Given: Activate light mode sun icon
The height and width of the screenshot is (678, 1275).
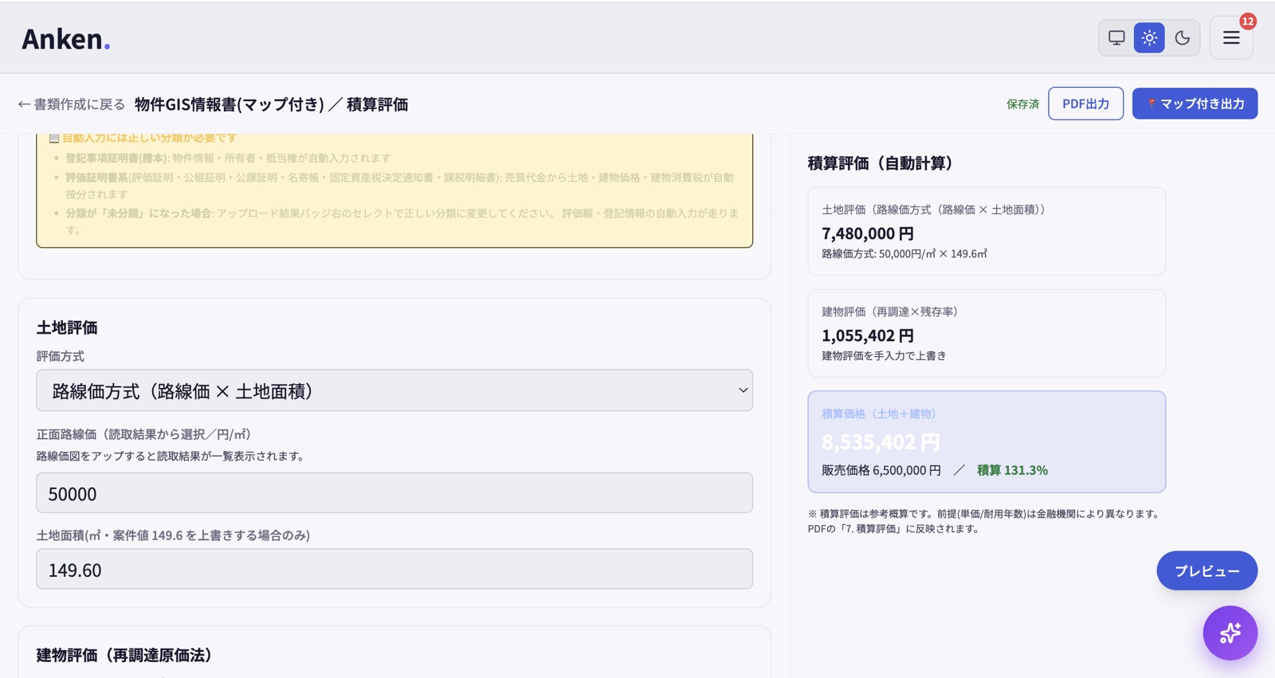Looking at the screenshot, I should (1149, 37).
